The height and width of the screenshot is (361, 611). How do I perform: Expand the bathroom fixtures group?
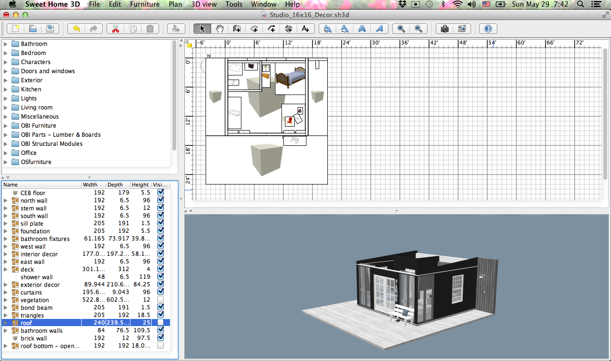(6, 239)
